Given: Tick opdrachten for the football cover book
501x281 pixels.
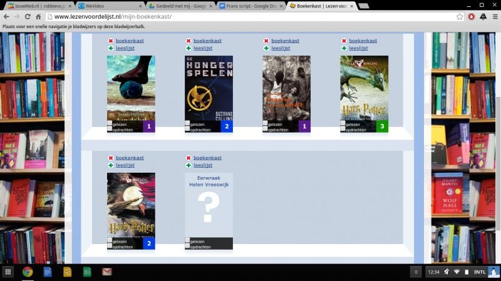Looking at the screenshot, I should tap(110, 129).
